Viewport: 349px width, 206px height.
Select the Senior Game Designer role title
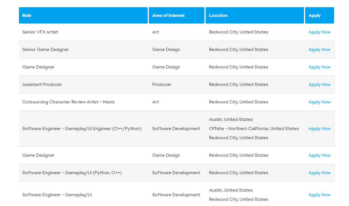[46, 50]
